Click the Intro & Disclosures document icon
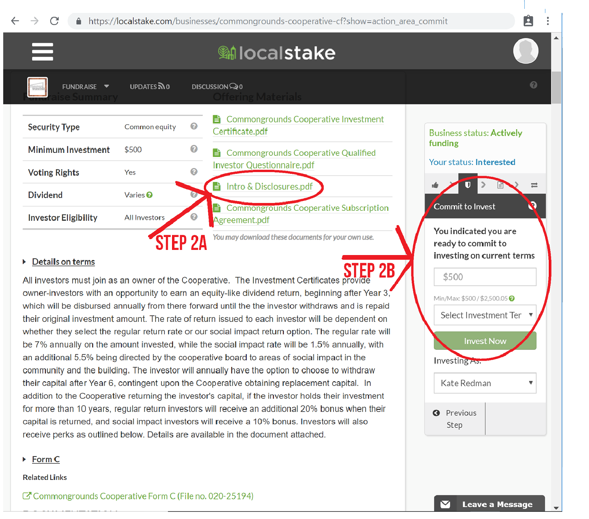 click(217, 187)
